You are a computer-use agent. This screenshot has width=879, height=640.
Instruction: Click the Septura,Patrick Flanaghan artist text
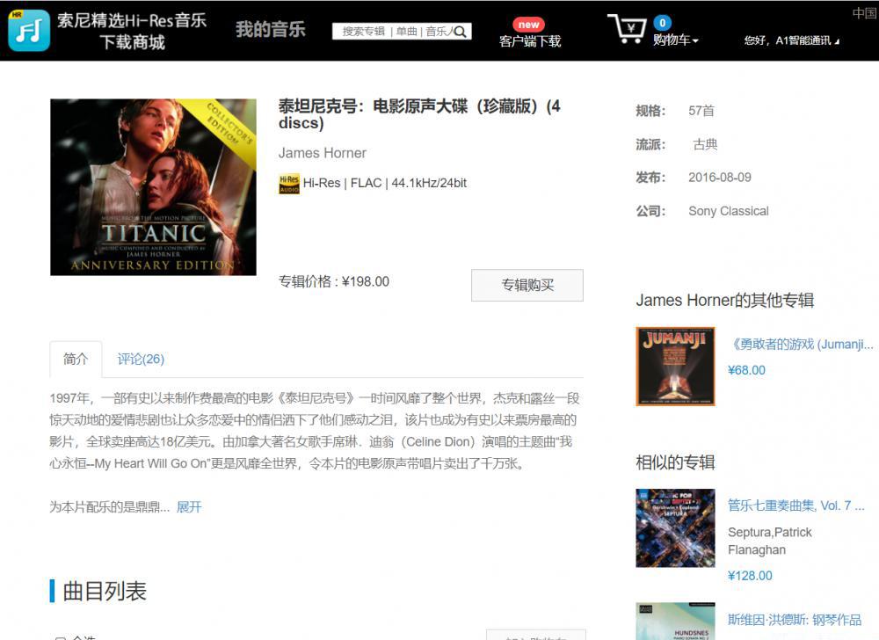[x=770, y=541]
